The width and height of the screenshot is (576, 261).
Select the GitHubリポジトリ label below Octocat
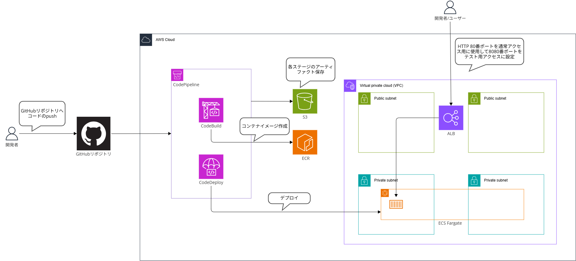[x=94, y=154]
